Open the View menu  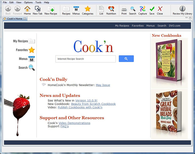pos(19,2)
